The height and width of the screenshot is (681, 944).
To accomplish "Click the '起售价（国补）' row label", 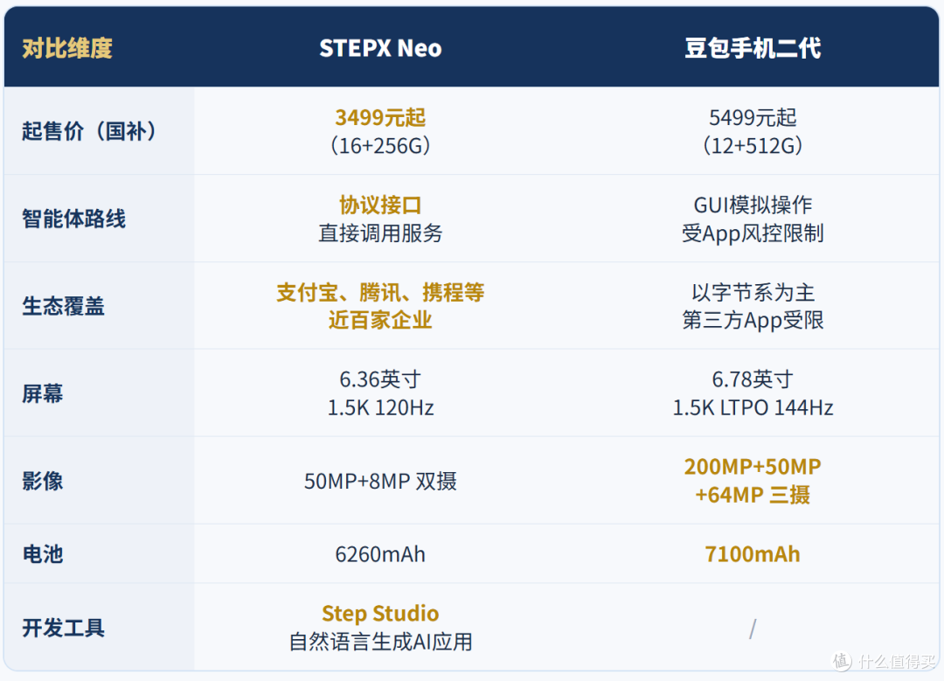I will (90, 130).
